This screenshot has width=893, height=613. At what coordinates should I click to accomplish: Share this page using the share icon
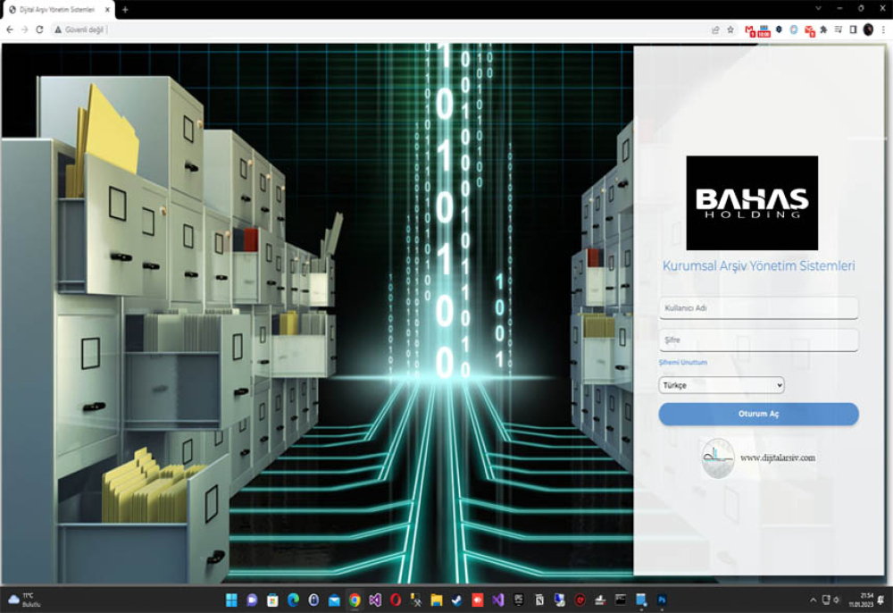pyautogui.click(x=715, y=29)
